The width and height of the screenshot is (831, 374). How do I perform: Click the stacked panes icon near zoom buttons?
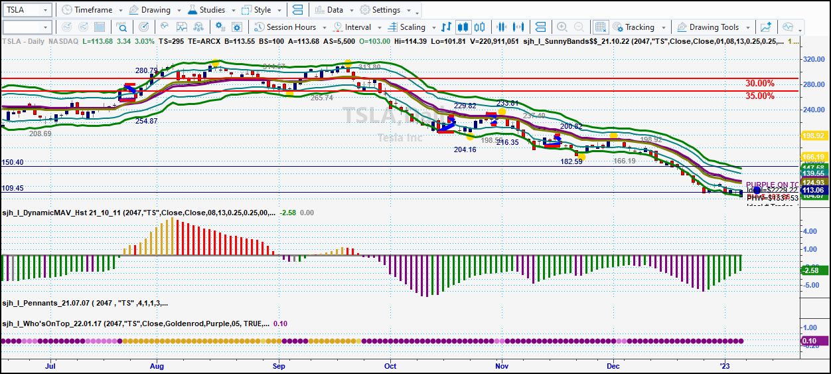(540, 27)
